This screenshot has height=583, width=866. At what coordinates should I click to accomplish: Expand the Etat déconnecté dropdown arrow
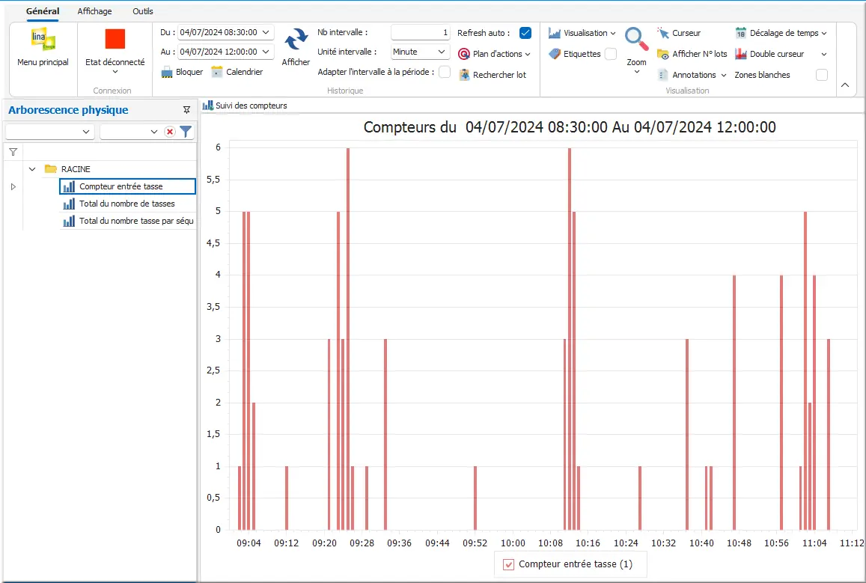coord(115,71)
